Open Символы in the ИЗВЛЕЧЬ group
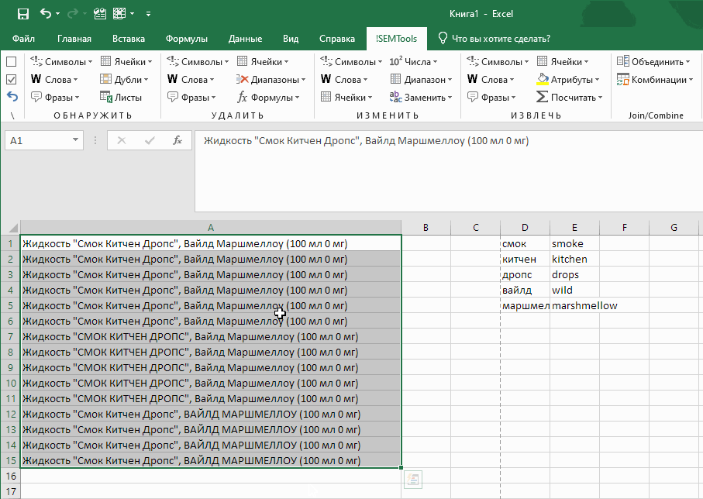 click(498, 61)
